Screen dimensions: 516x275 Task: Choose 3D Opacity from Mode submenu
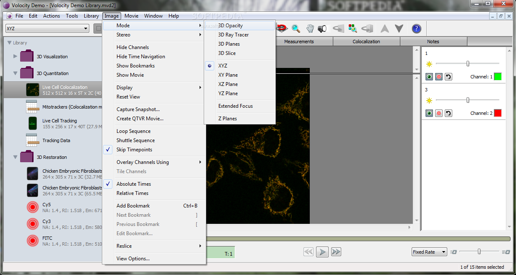pyautogui.click(x=239, y=26)
